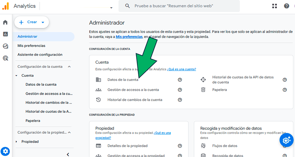Open Papelera in the Cuenta card
Image resolution: width=295 pixels, height=157 pixels.
point(220,90)
